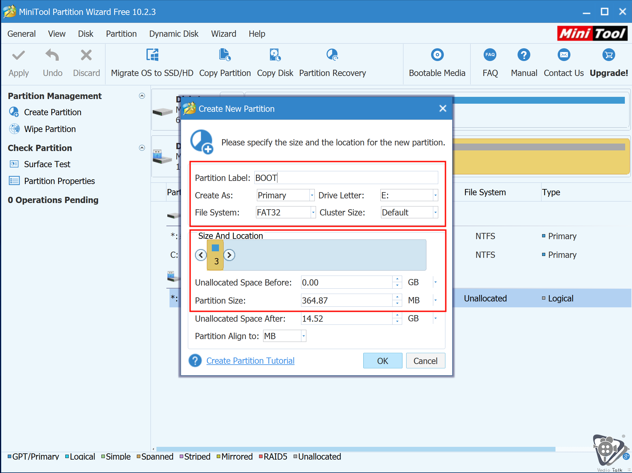
Task: Open the Dynamic Disk menu
Action: coord(174,34)
